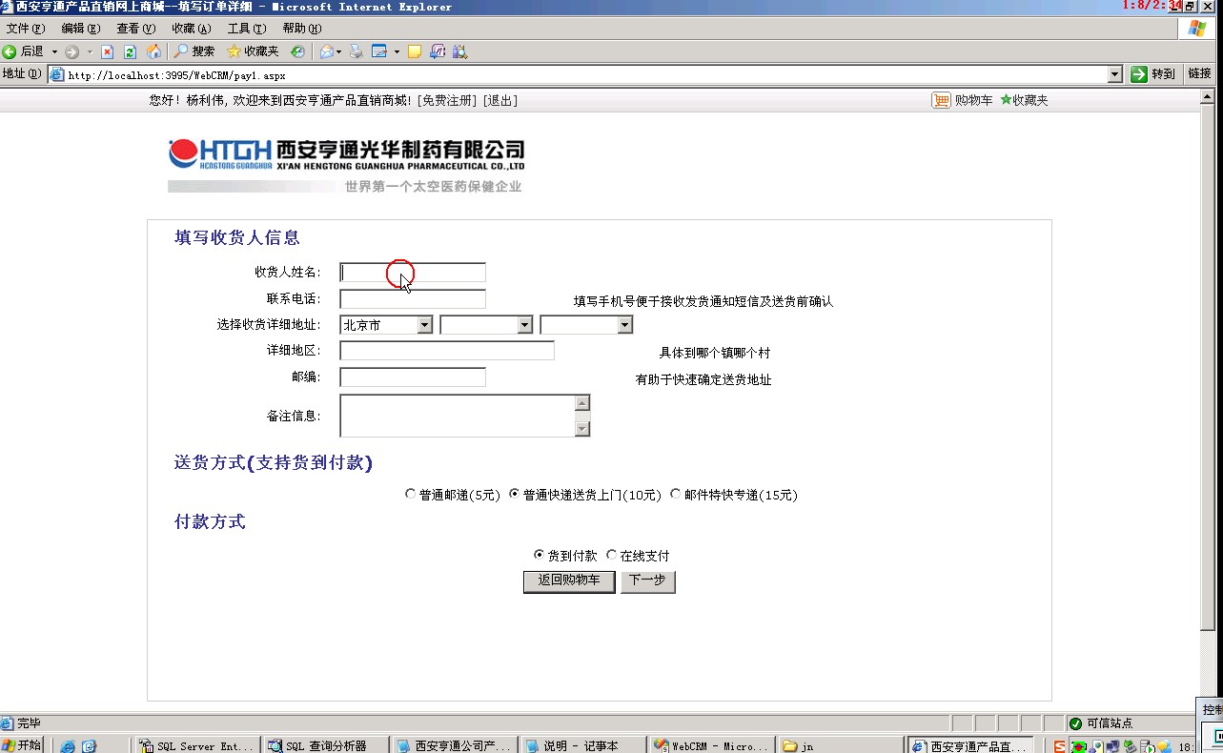Open the Edit icon dropdown arrow
Image resolution: width=1223 pixels, height=753 pixels.
point(397,51)
